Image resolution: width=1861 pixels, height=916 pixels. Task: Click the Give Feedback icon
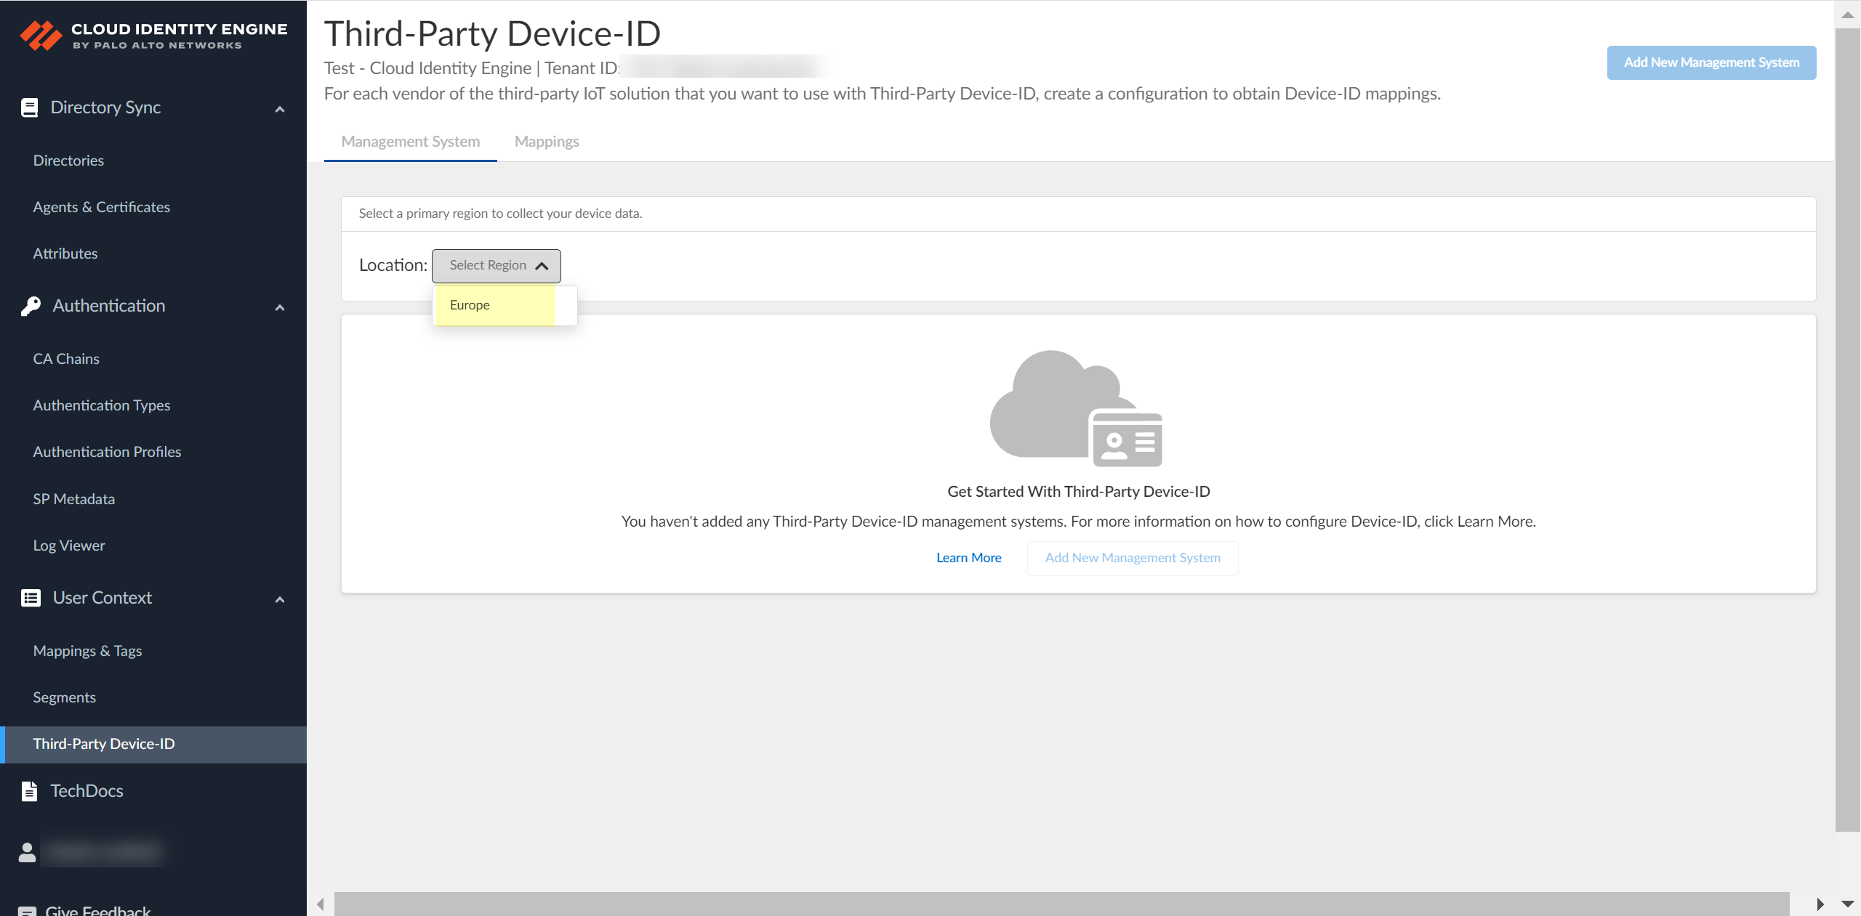pos(27,911)
